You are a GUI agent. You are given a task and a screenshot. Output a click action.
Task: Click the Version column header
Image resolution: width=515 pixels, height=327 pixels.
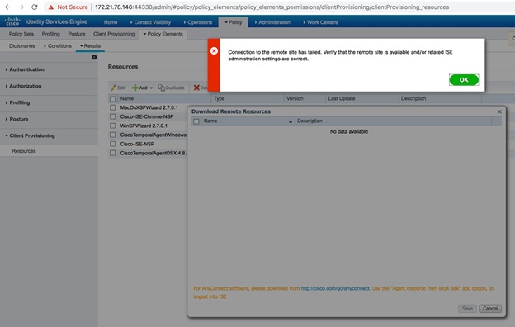click(295, 98)
